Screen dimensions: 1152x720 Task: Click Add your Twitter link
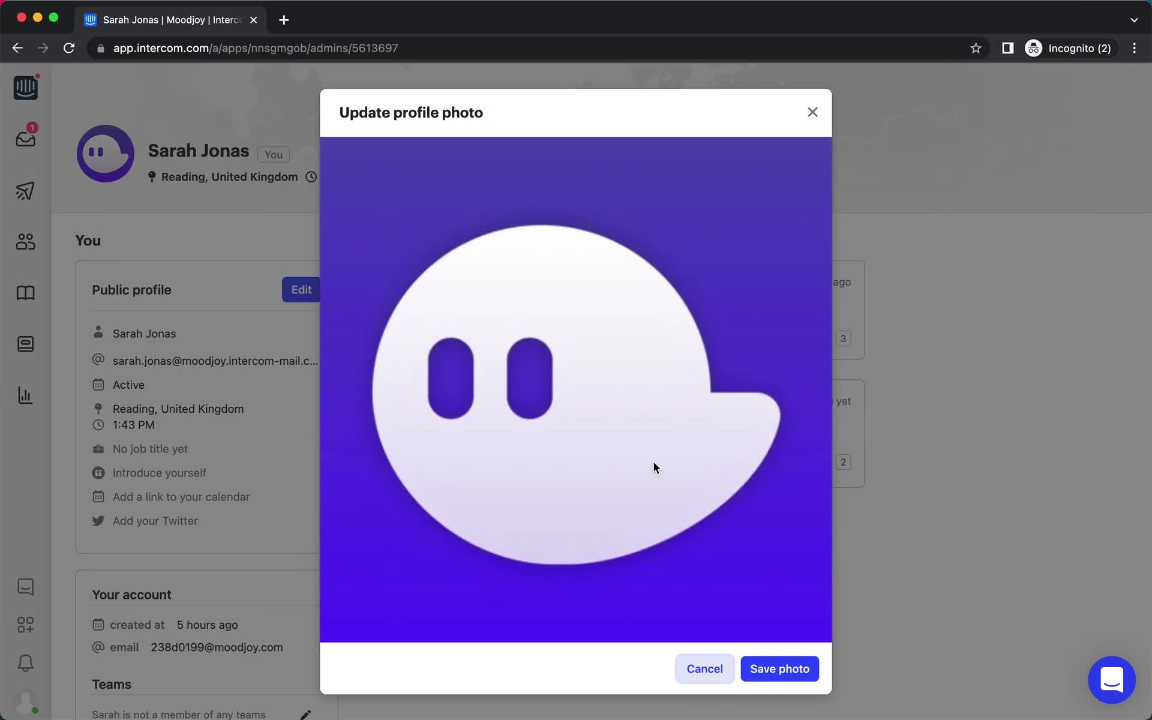[x=155, y=520]
